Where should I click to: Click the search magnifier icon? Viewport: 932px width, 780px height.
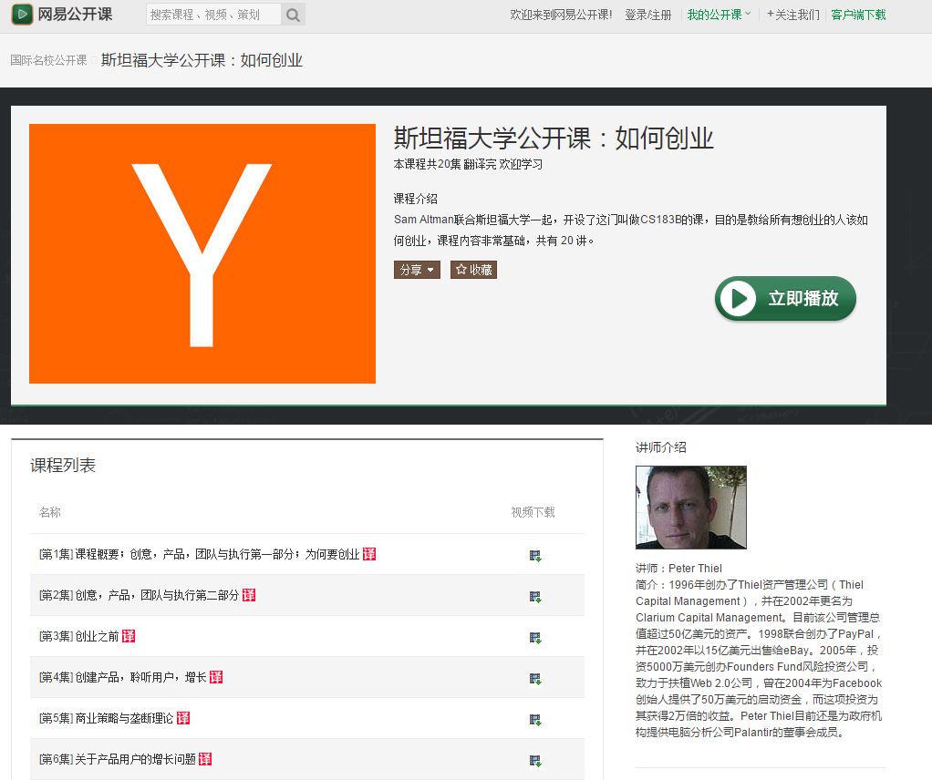coord(292,15)
